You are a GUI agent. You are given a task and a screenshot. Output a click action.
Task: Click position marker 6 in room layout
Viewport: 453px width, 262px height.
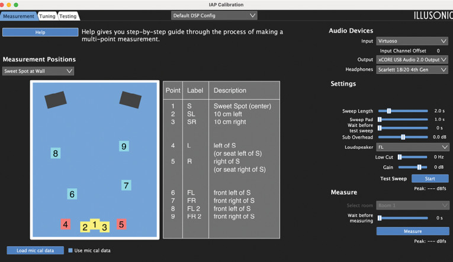72,194
